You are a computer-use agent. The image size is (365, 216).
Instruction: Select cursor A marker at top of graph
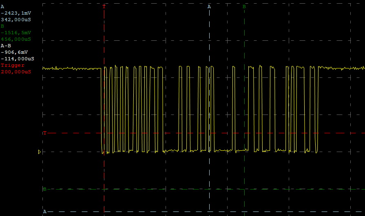209,7
